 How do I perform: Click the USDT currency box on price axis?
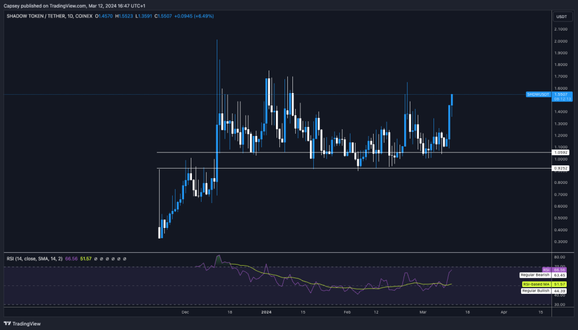(x=561, y=16)
